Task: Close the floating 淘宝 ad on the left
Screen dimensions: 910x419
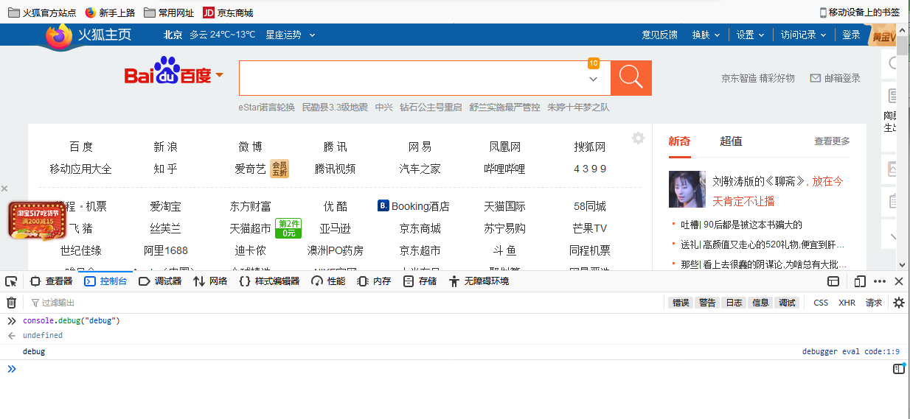Action: (x=4, y=189)
